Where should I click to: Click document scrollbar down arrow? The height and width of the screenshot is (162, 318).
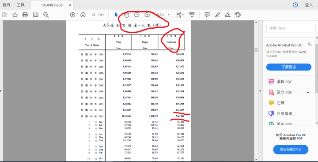point(256,159)
